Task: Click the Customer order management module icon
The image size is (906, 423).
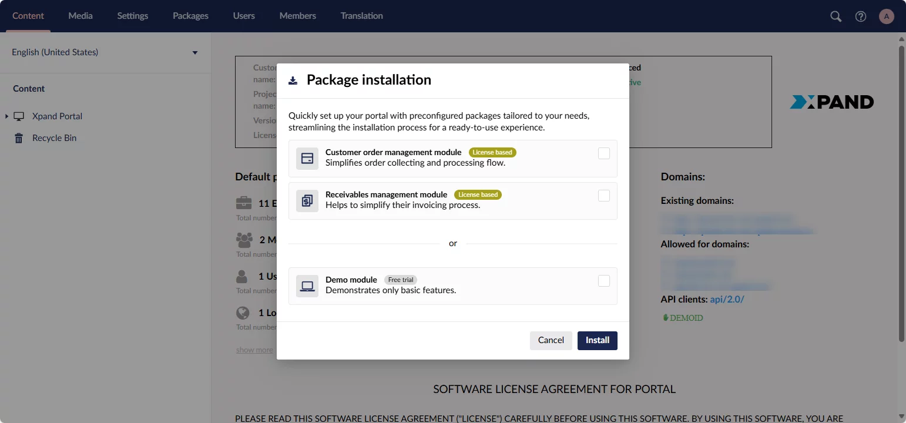Action: (x=307, y=159)
